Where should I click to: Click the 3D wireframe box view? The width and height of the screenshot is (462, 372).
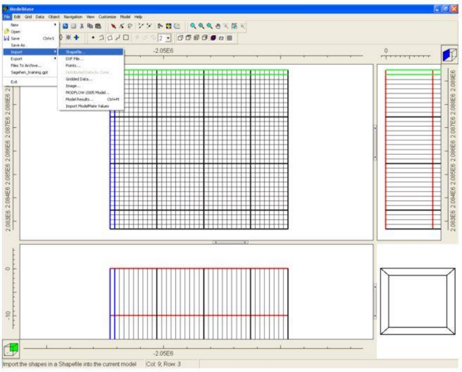[x=418, y=301]
